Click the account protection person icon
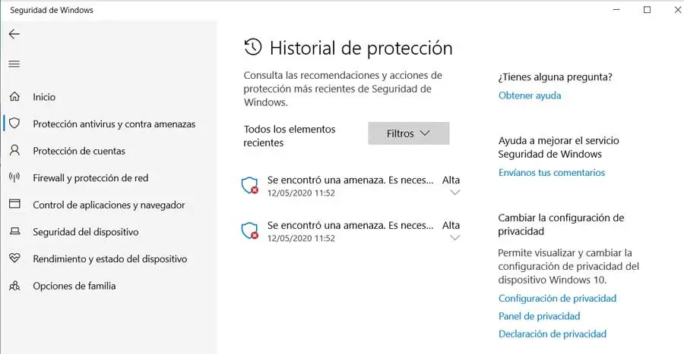Screen dimensions: 684x354 (14, 151)
